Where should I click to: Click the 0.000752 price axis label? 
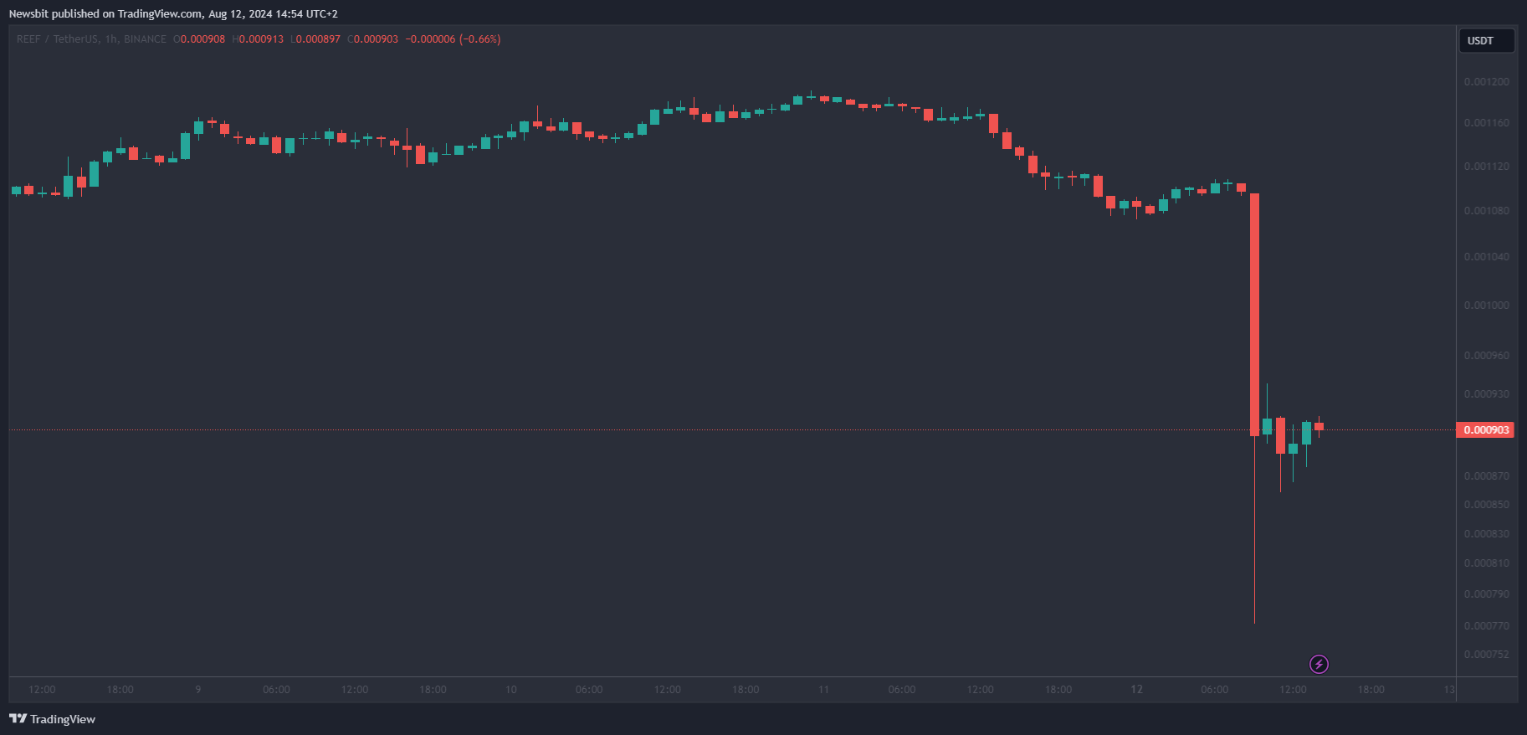(1487, 655)
